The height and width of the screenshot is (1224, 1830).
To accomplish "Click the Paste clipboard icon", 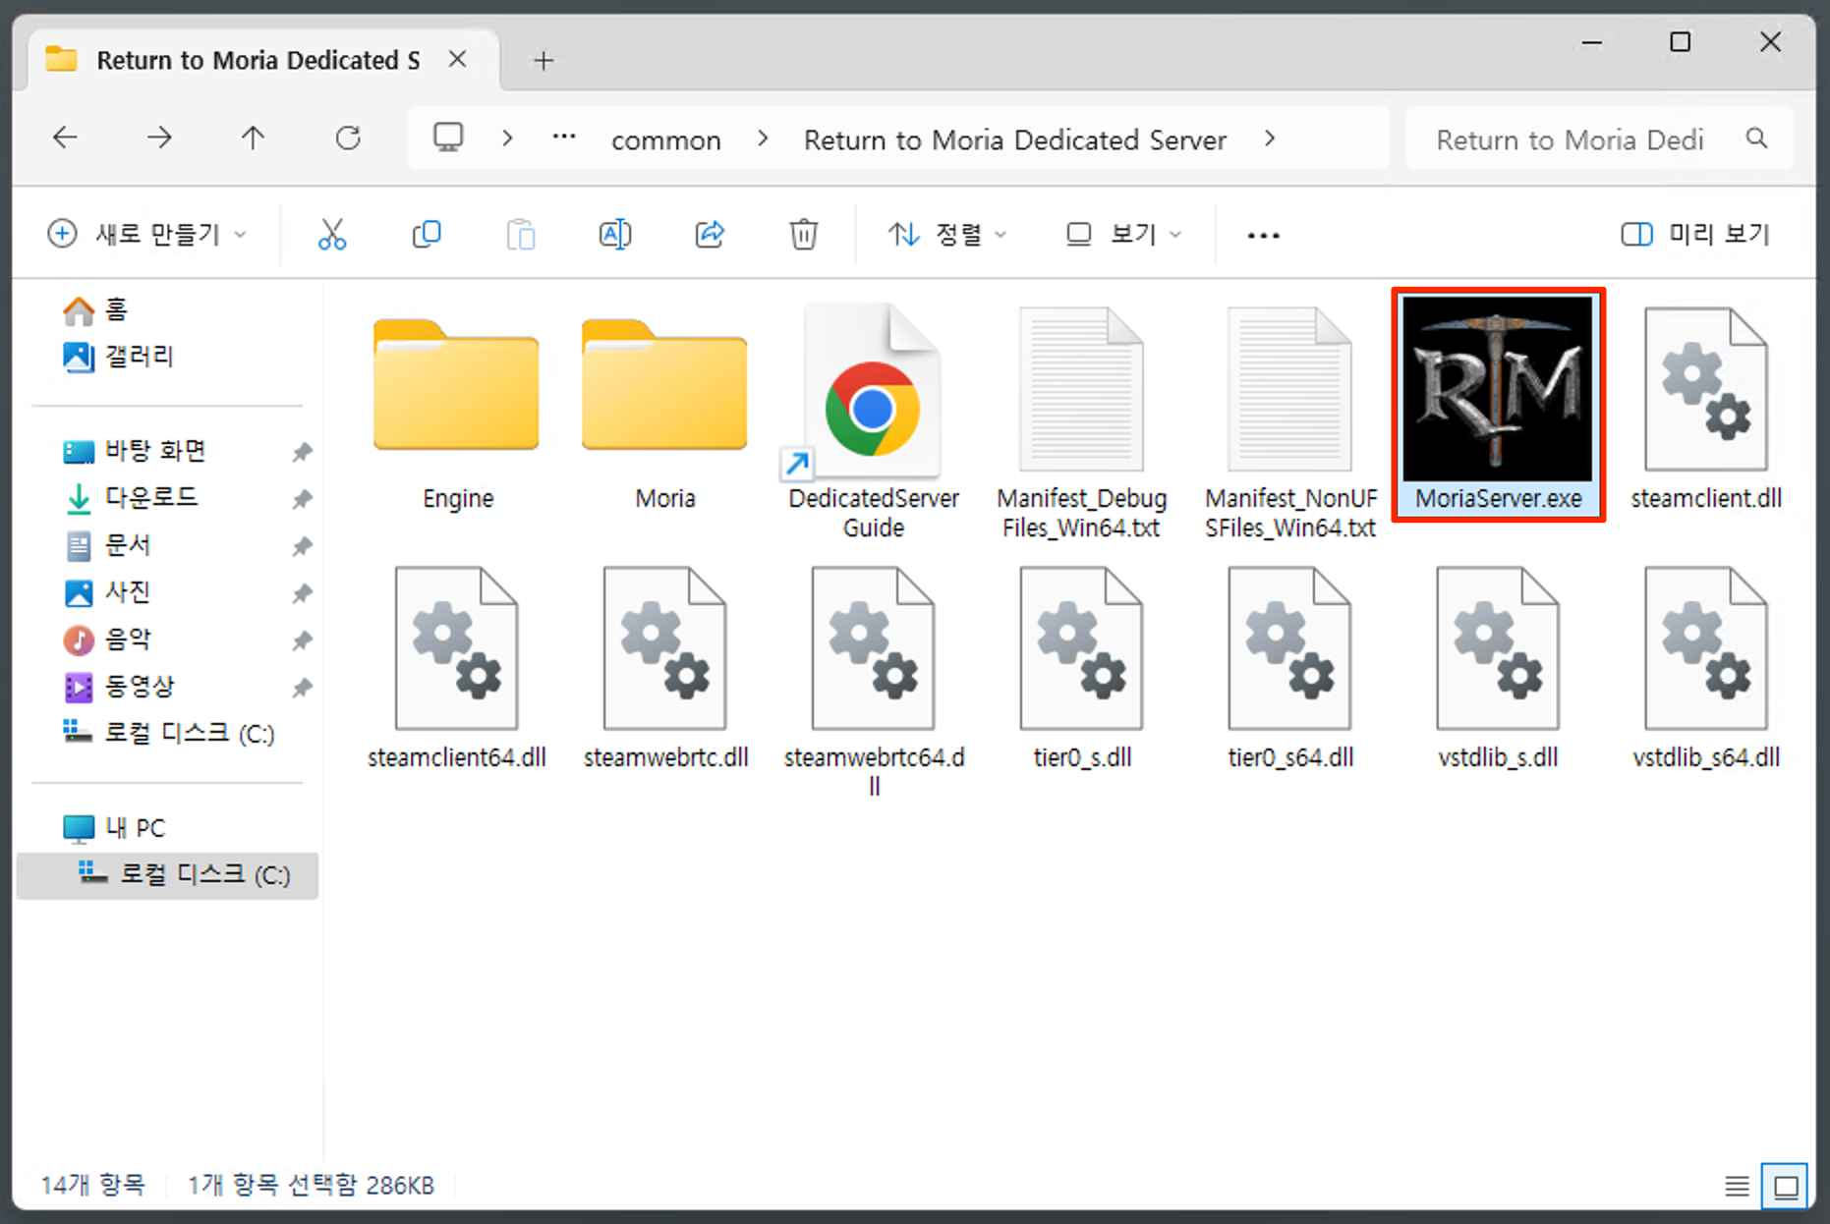I will [x=521, y=235].
